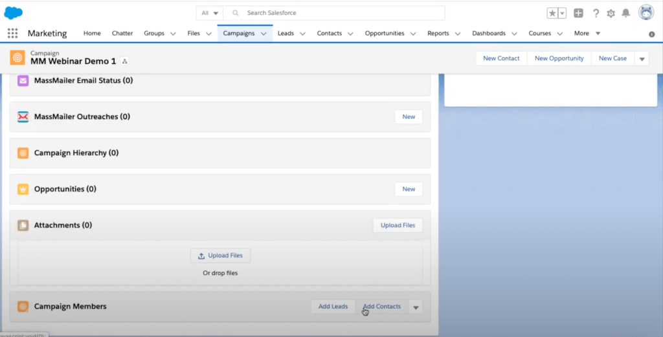
Task: Expand the Campaigns tab chevron
Action: click(x=264, y=34)
